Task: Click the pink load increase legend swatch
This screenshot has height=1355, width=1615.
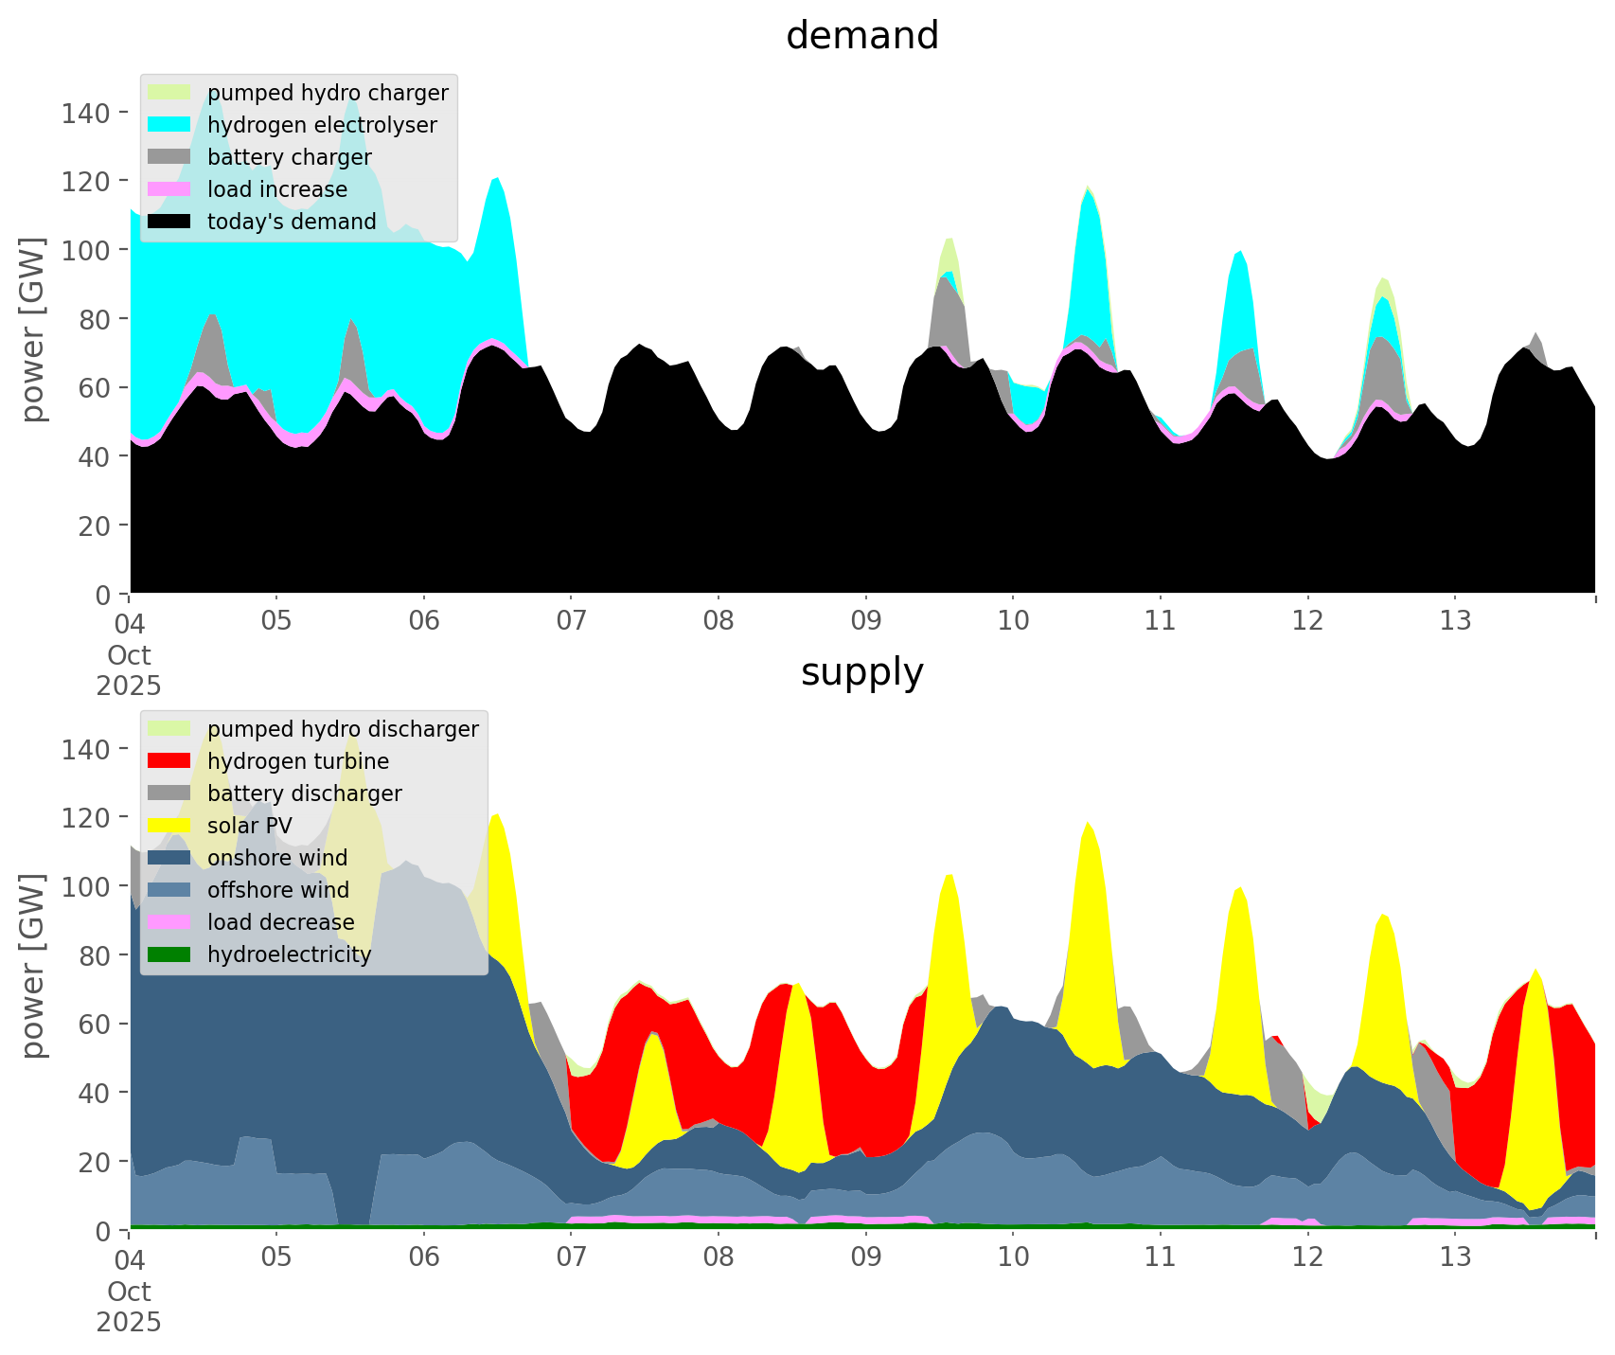Action: pyautogui.click(x=170, y=189)
